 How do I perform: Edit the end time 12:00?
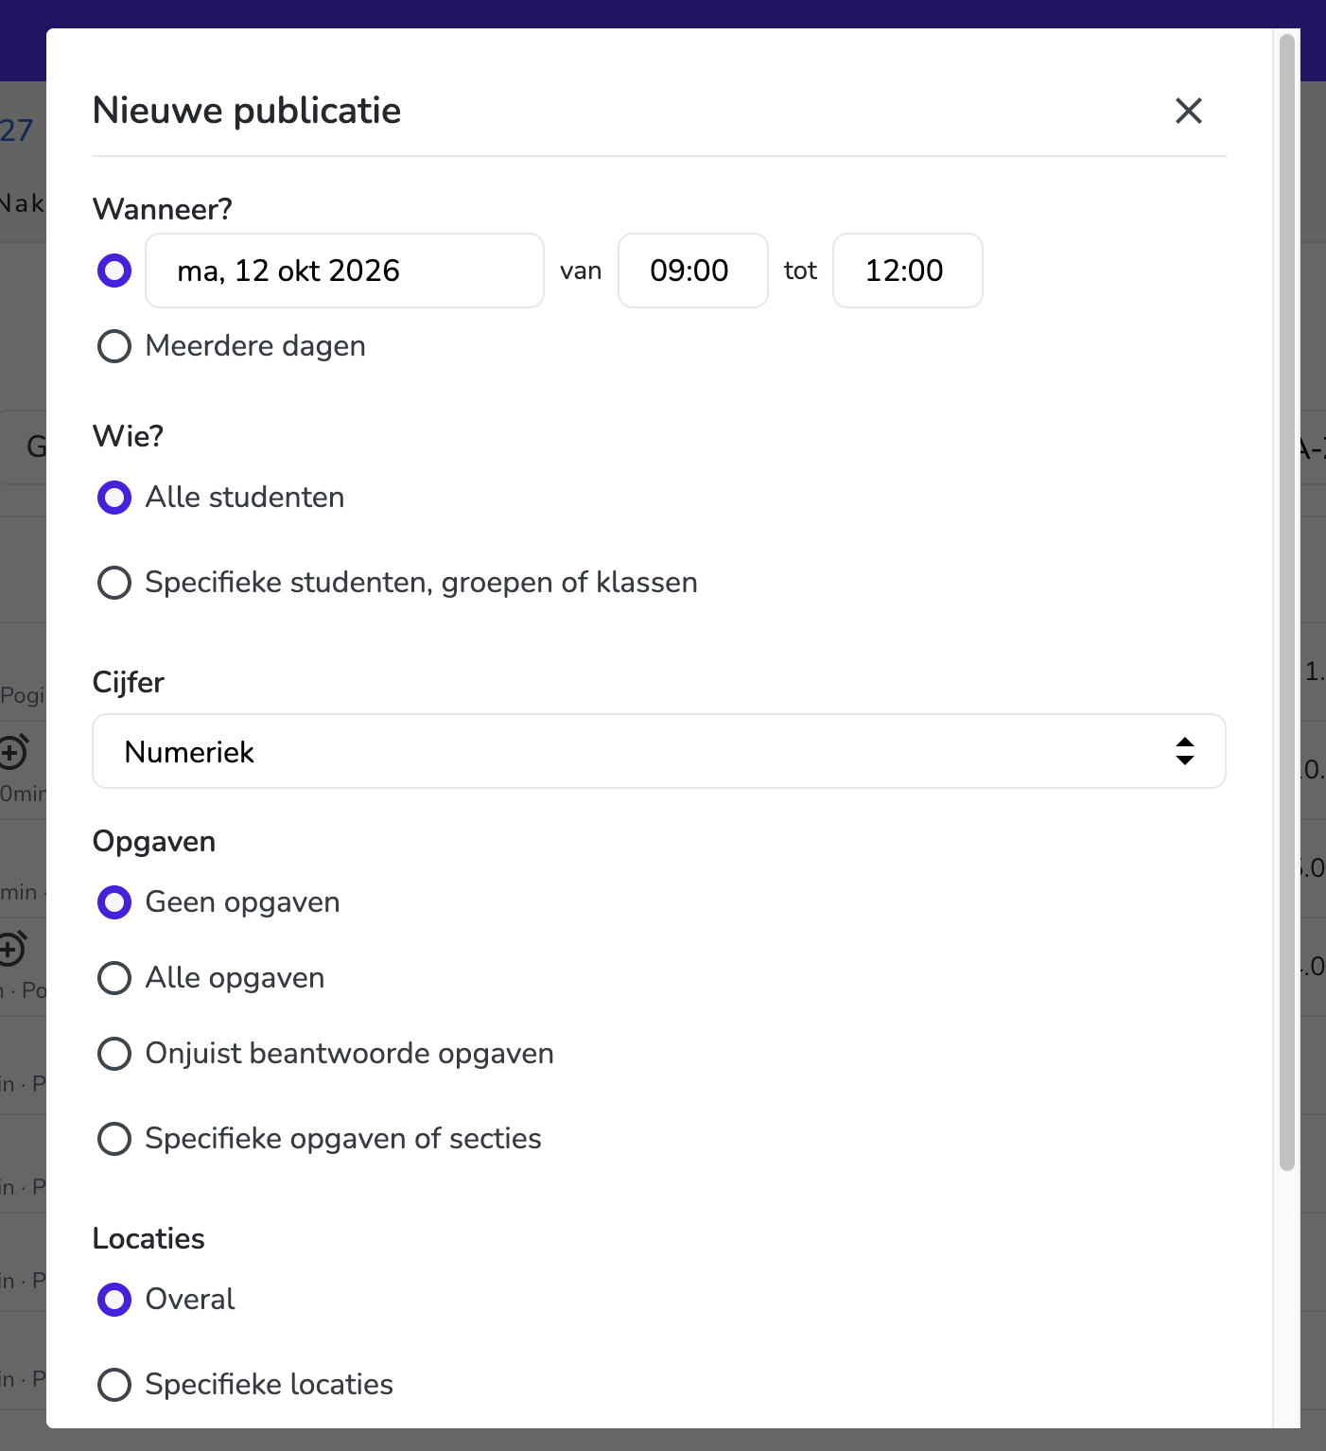pyautogui.click(x=907, y=271)
